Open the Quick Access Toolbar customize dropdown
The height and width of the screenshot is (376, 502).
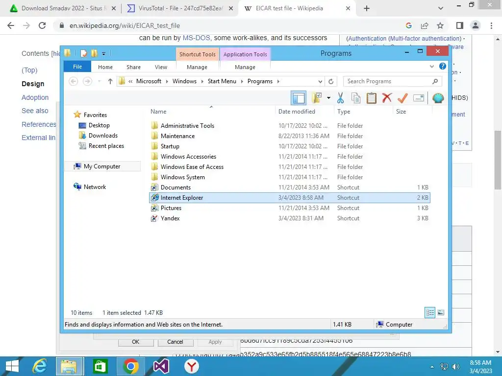(x=104, y=54)
